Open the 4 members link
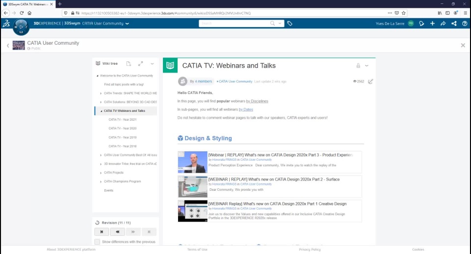The width and height of the screenshot is (471, 254). [203, 81]
